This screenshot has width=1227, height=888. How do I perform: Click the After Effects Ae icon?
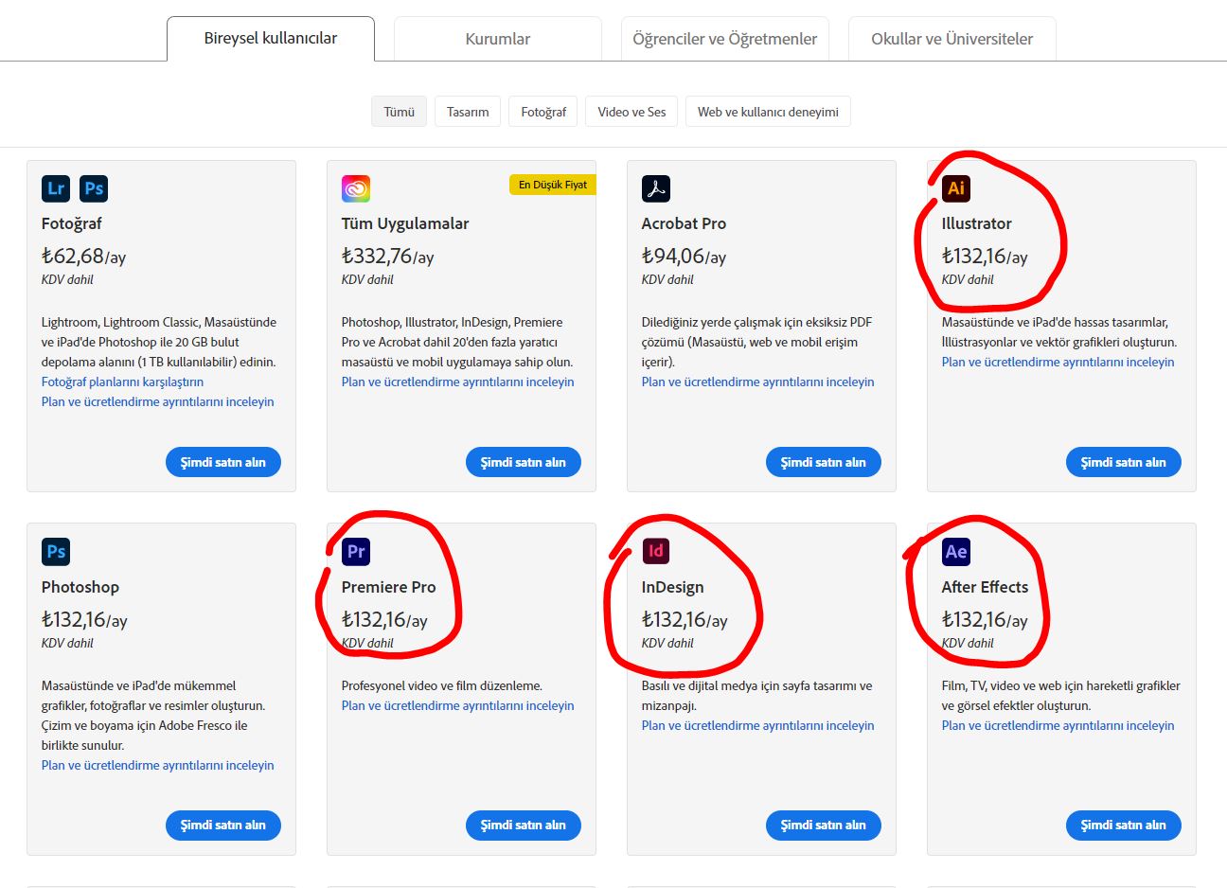pos(956,551)
